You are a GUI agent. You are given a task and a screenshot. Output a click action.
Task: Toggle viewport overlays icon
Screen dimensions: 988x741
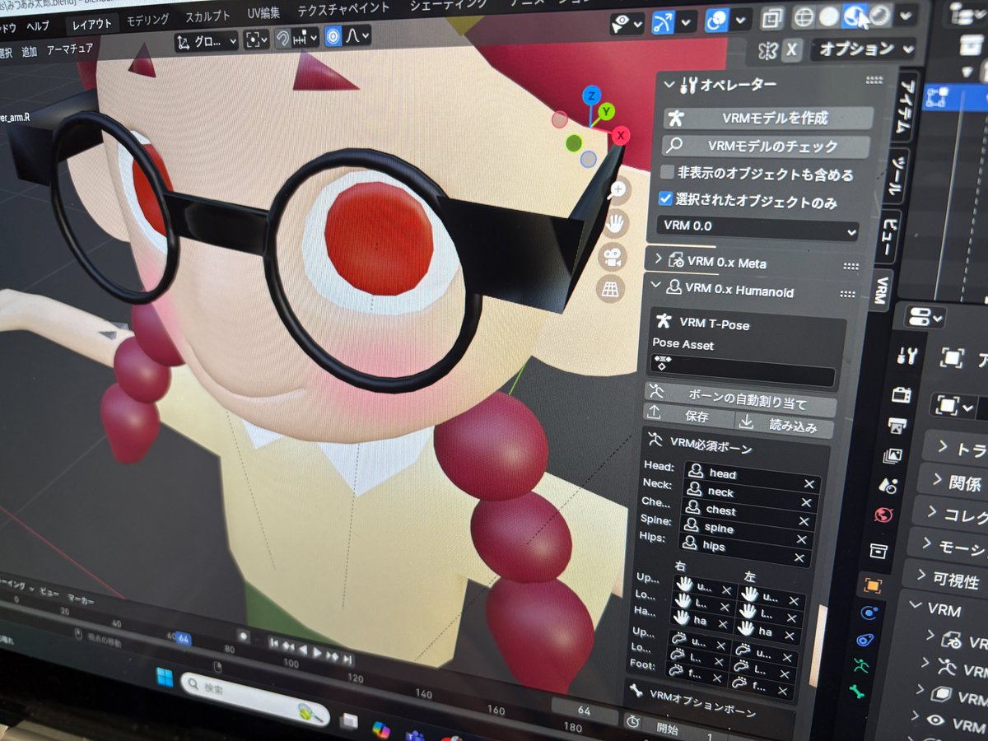tap(717, 20)
